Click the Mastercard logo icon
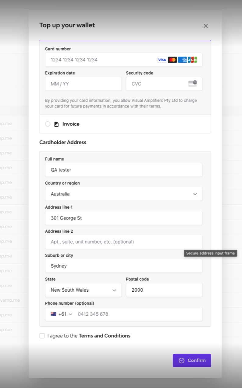Image resolution: width=242 pixels, height=388 pixels. click(172, 60)
